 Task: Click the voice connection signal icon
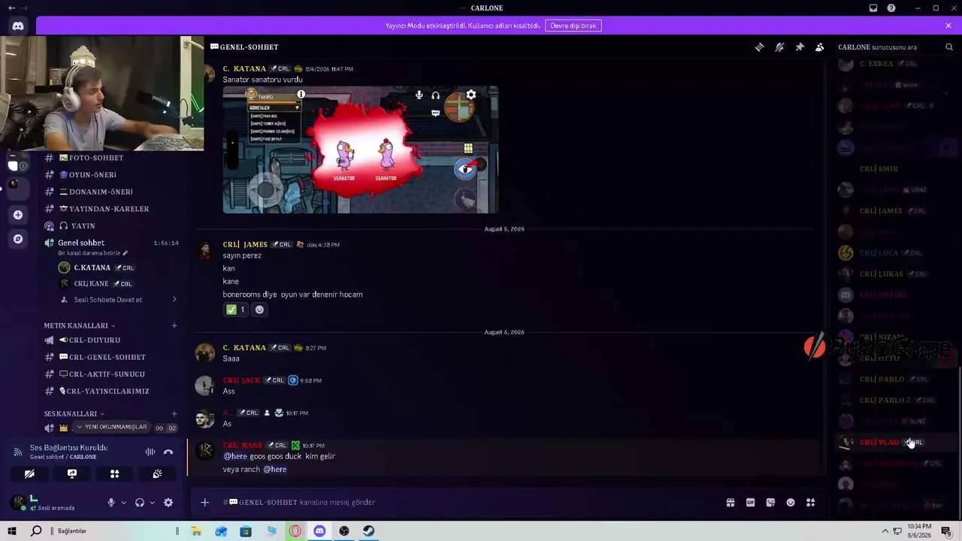[17, 452]
